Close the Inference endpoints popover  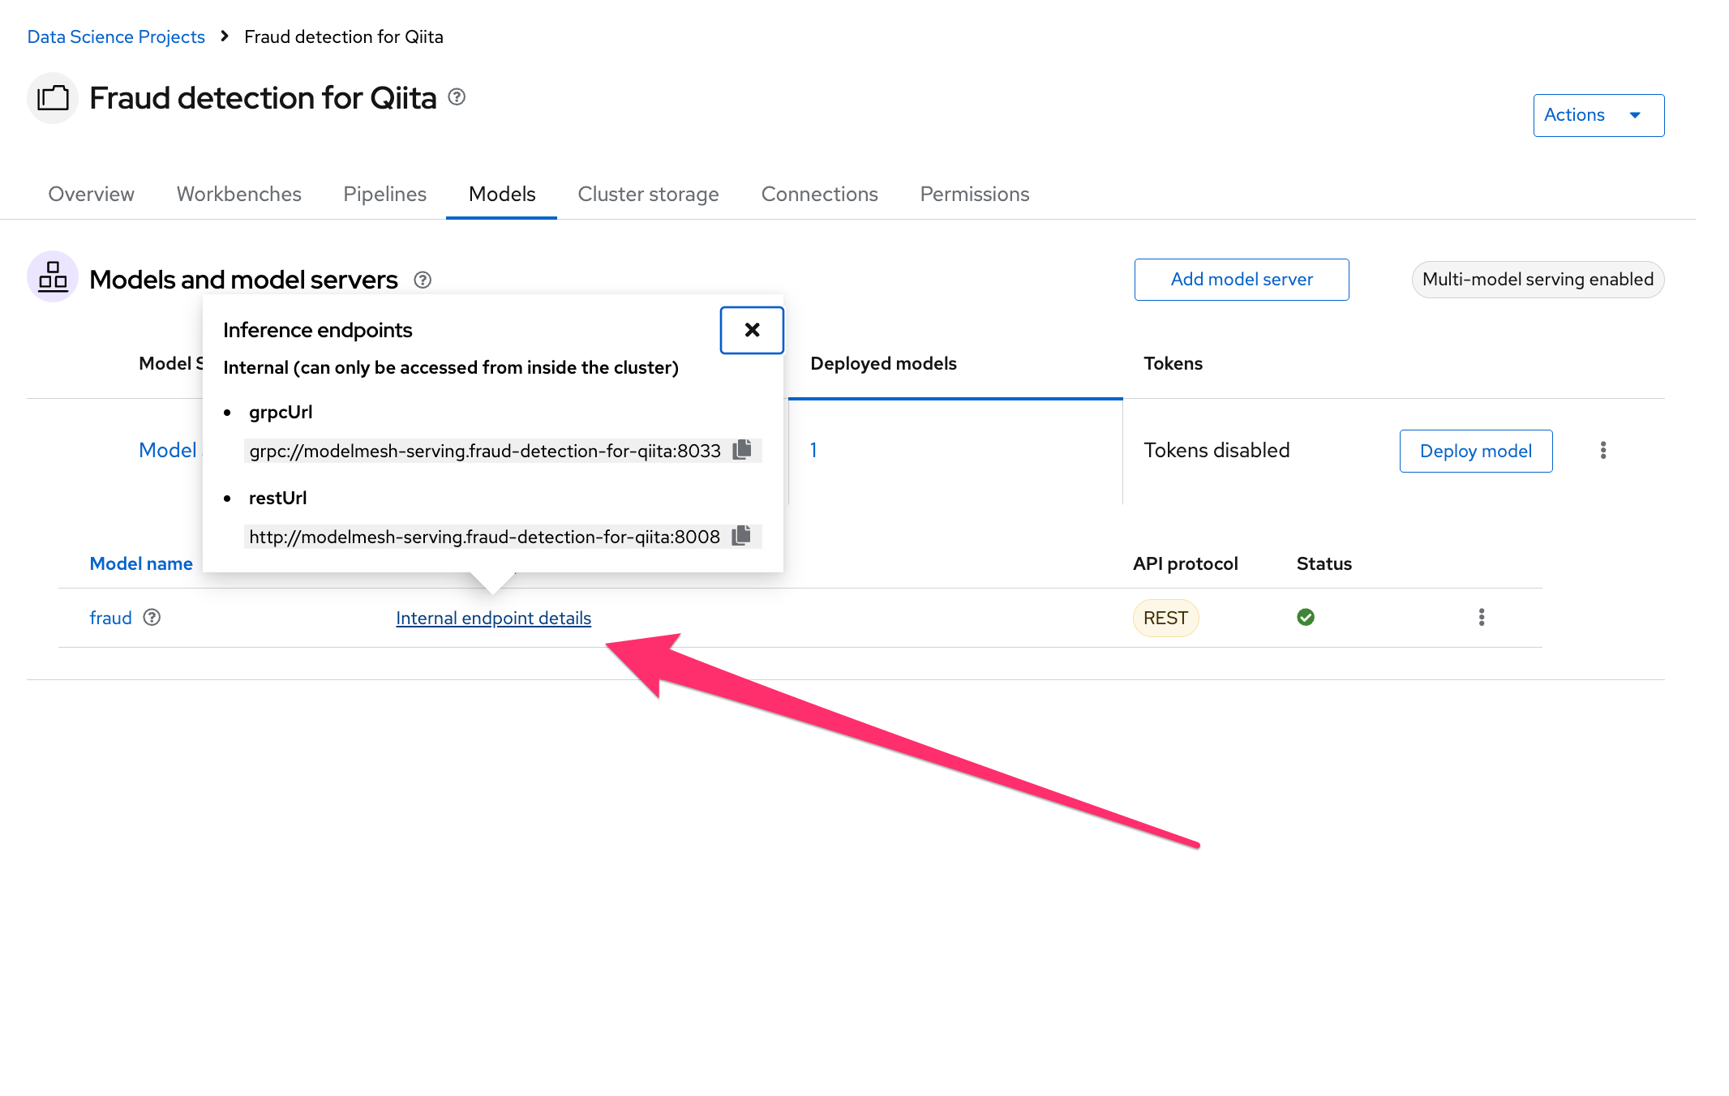(x=752, y=330)
